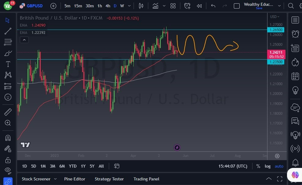
Task: Select the Brush drawing tool
Action: (x=8, y=53)
